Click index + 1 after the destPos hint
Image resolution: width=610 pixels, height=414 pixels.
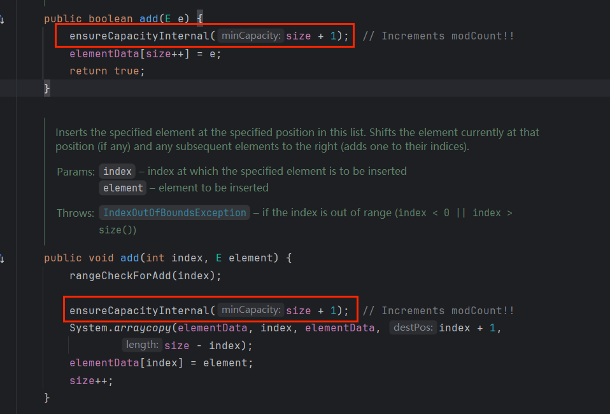[467, 328]
